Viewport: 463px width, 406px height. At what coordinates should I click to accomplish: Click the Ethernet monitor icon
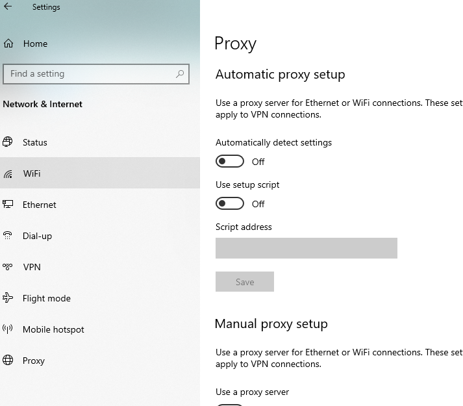(x=8, y=205)
